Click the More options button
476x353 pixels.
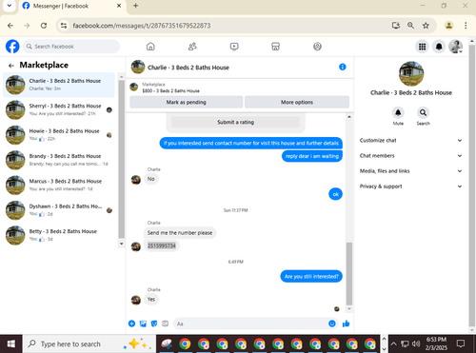click(297, 102)
